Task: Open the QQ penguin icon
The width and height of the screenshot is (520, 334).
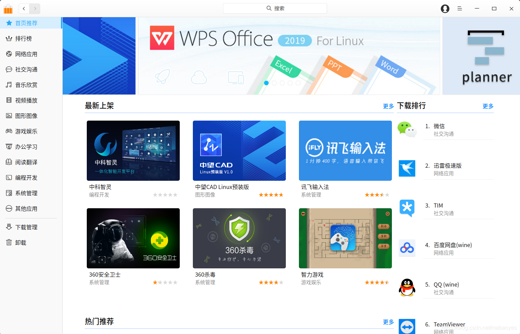Action: (x=407, y=288)
